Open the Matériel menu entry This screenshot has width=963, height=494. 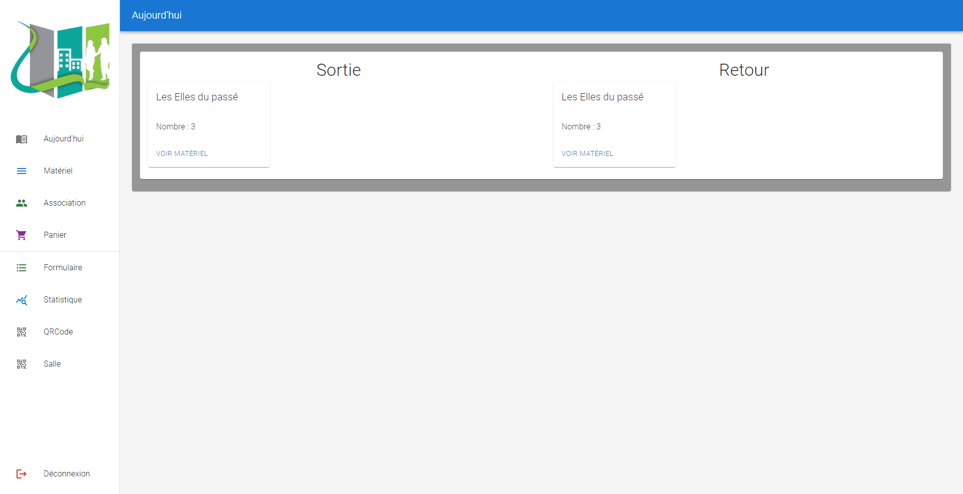[58, 171]
